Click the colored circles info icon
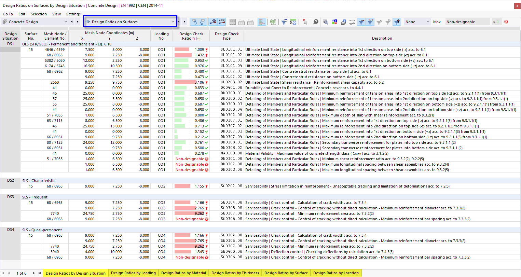Image resolution: width=521 pixels, height=277 pixels. pyautogui.click(x=334, y=22)
